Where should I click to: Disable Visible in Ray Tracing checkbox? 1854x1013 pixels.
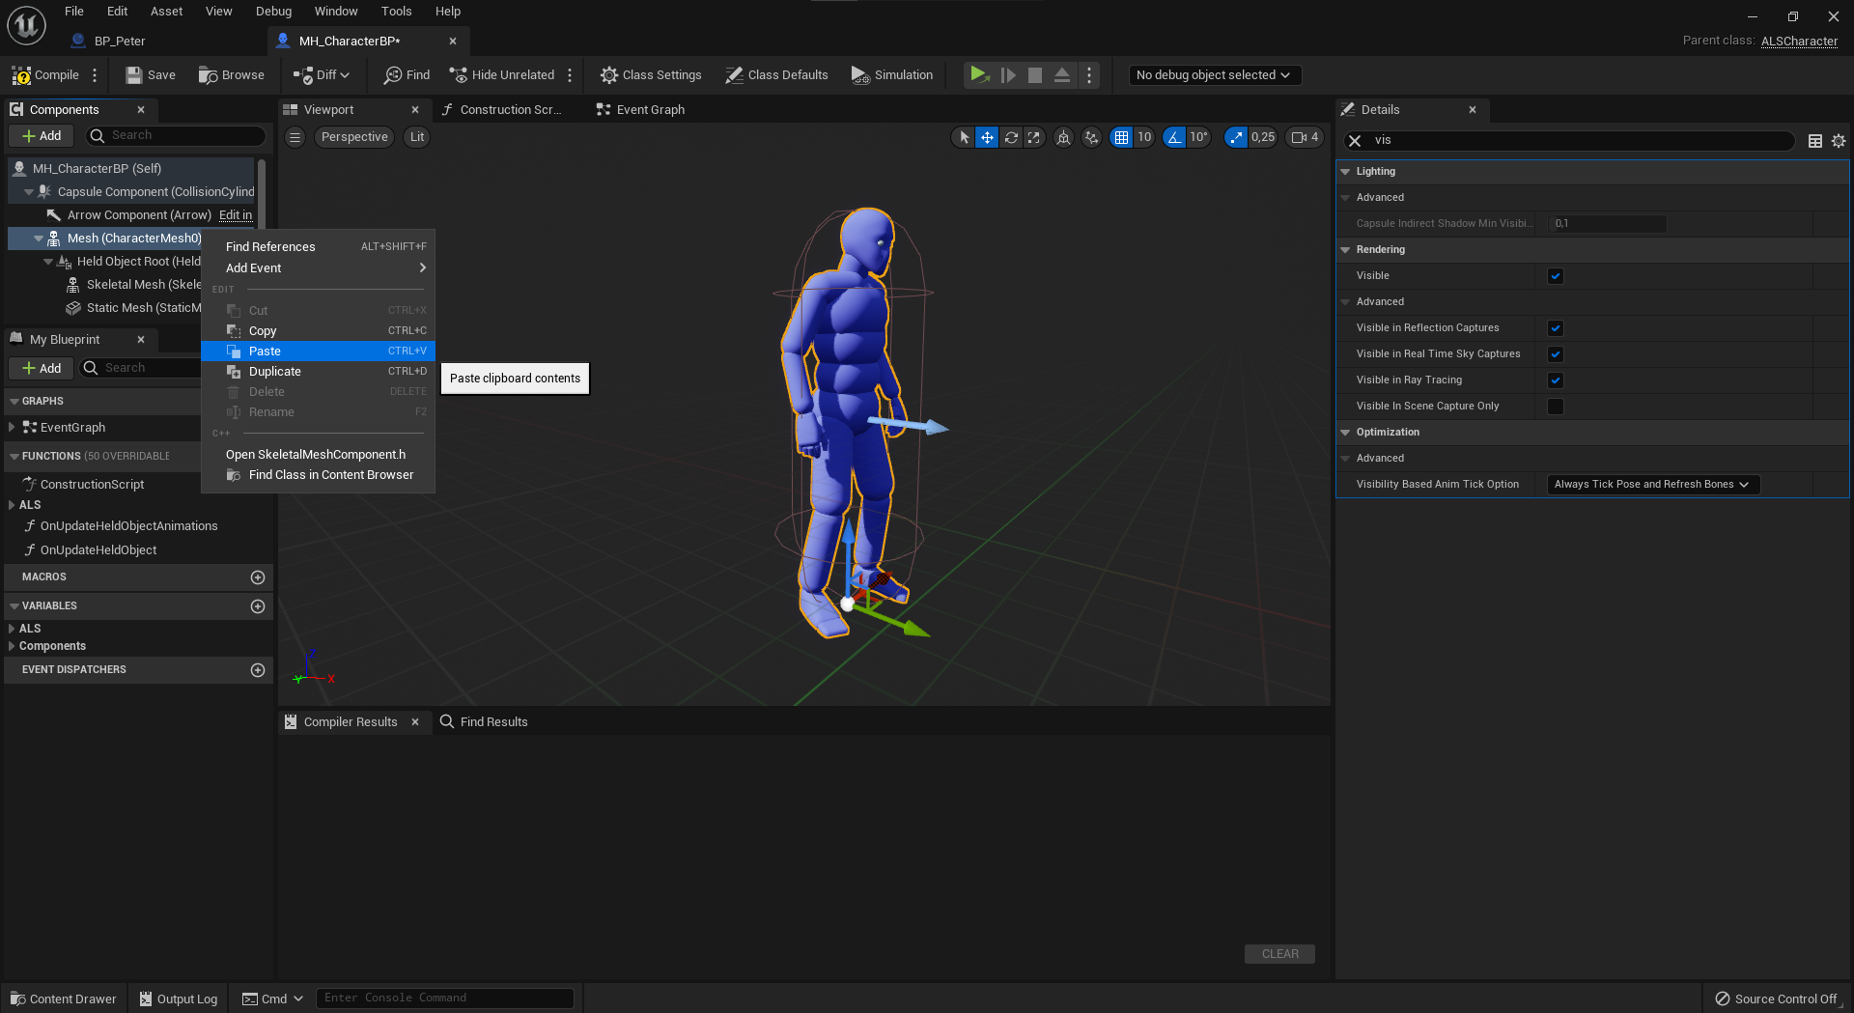pos(1556,380)
